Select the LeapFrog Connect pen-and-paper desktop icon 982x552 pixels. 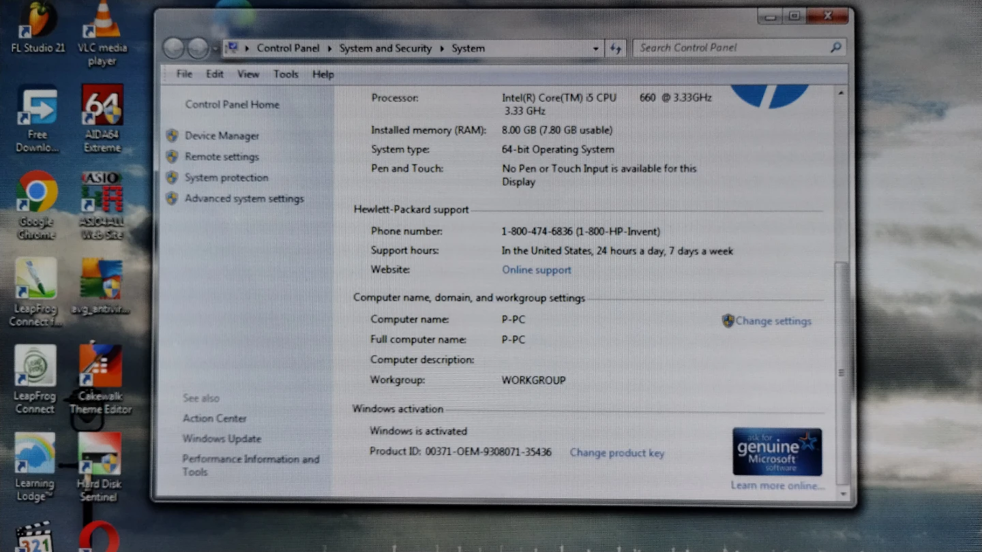pyautogui.click(x=35, y=292)
